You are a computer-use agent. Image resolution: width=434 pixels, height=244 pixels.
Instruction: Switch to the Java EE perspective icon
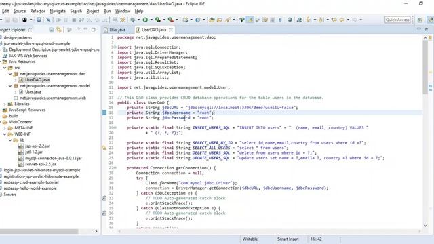(430, 20)
